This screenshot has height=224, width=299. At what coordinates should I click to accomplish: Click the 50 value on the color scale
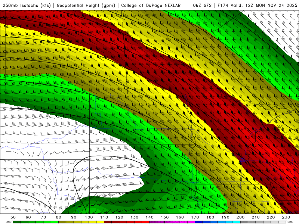[x=13, y=217]
